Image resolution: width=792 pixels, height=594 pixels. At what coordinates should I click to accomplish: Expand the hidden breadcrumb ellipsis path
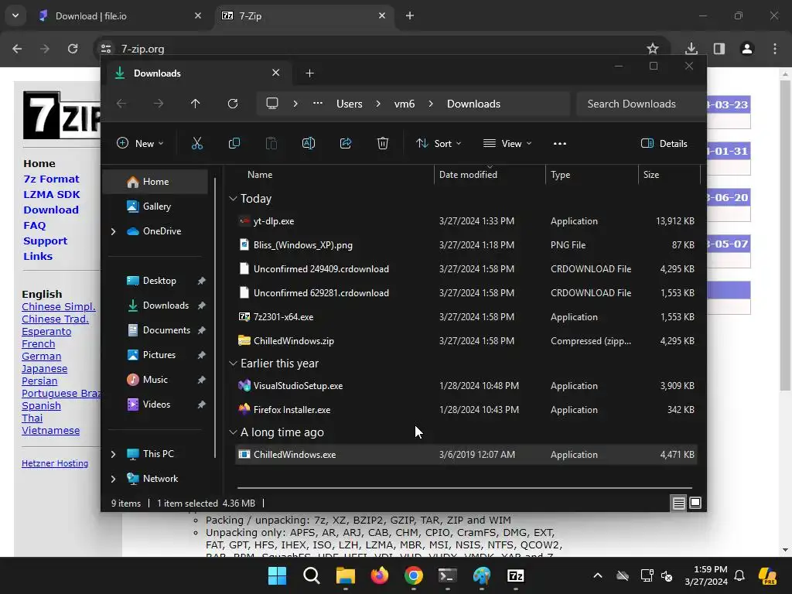pyautogui.click(x=318, y=104)
